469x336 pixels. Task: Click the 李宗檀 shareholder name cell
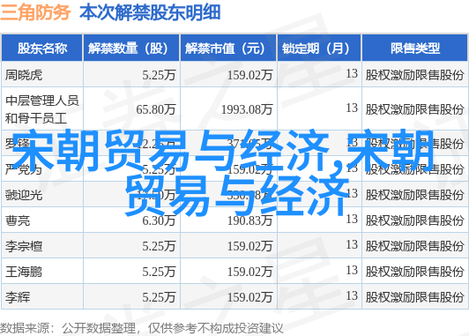pos(42,246)
